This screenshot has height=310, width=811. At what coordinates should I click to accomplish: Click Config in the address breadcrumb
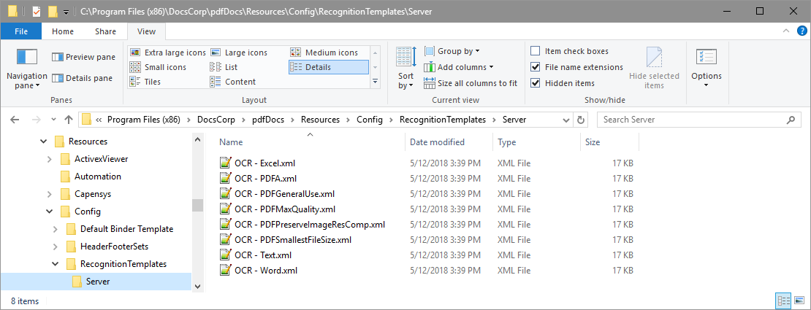370,120
